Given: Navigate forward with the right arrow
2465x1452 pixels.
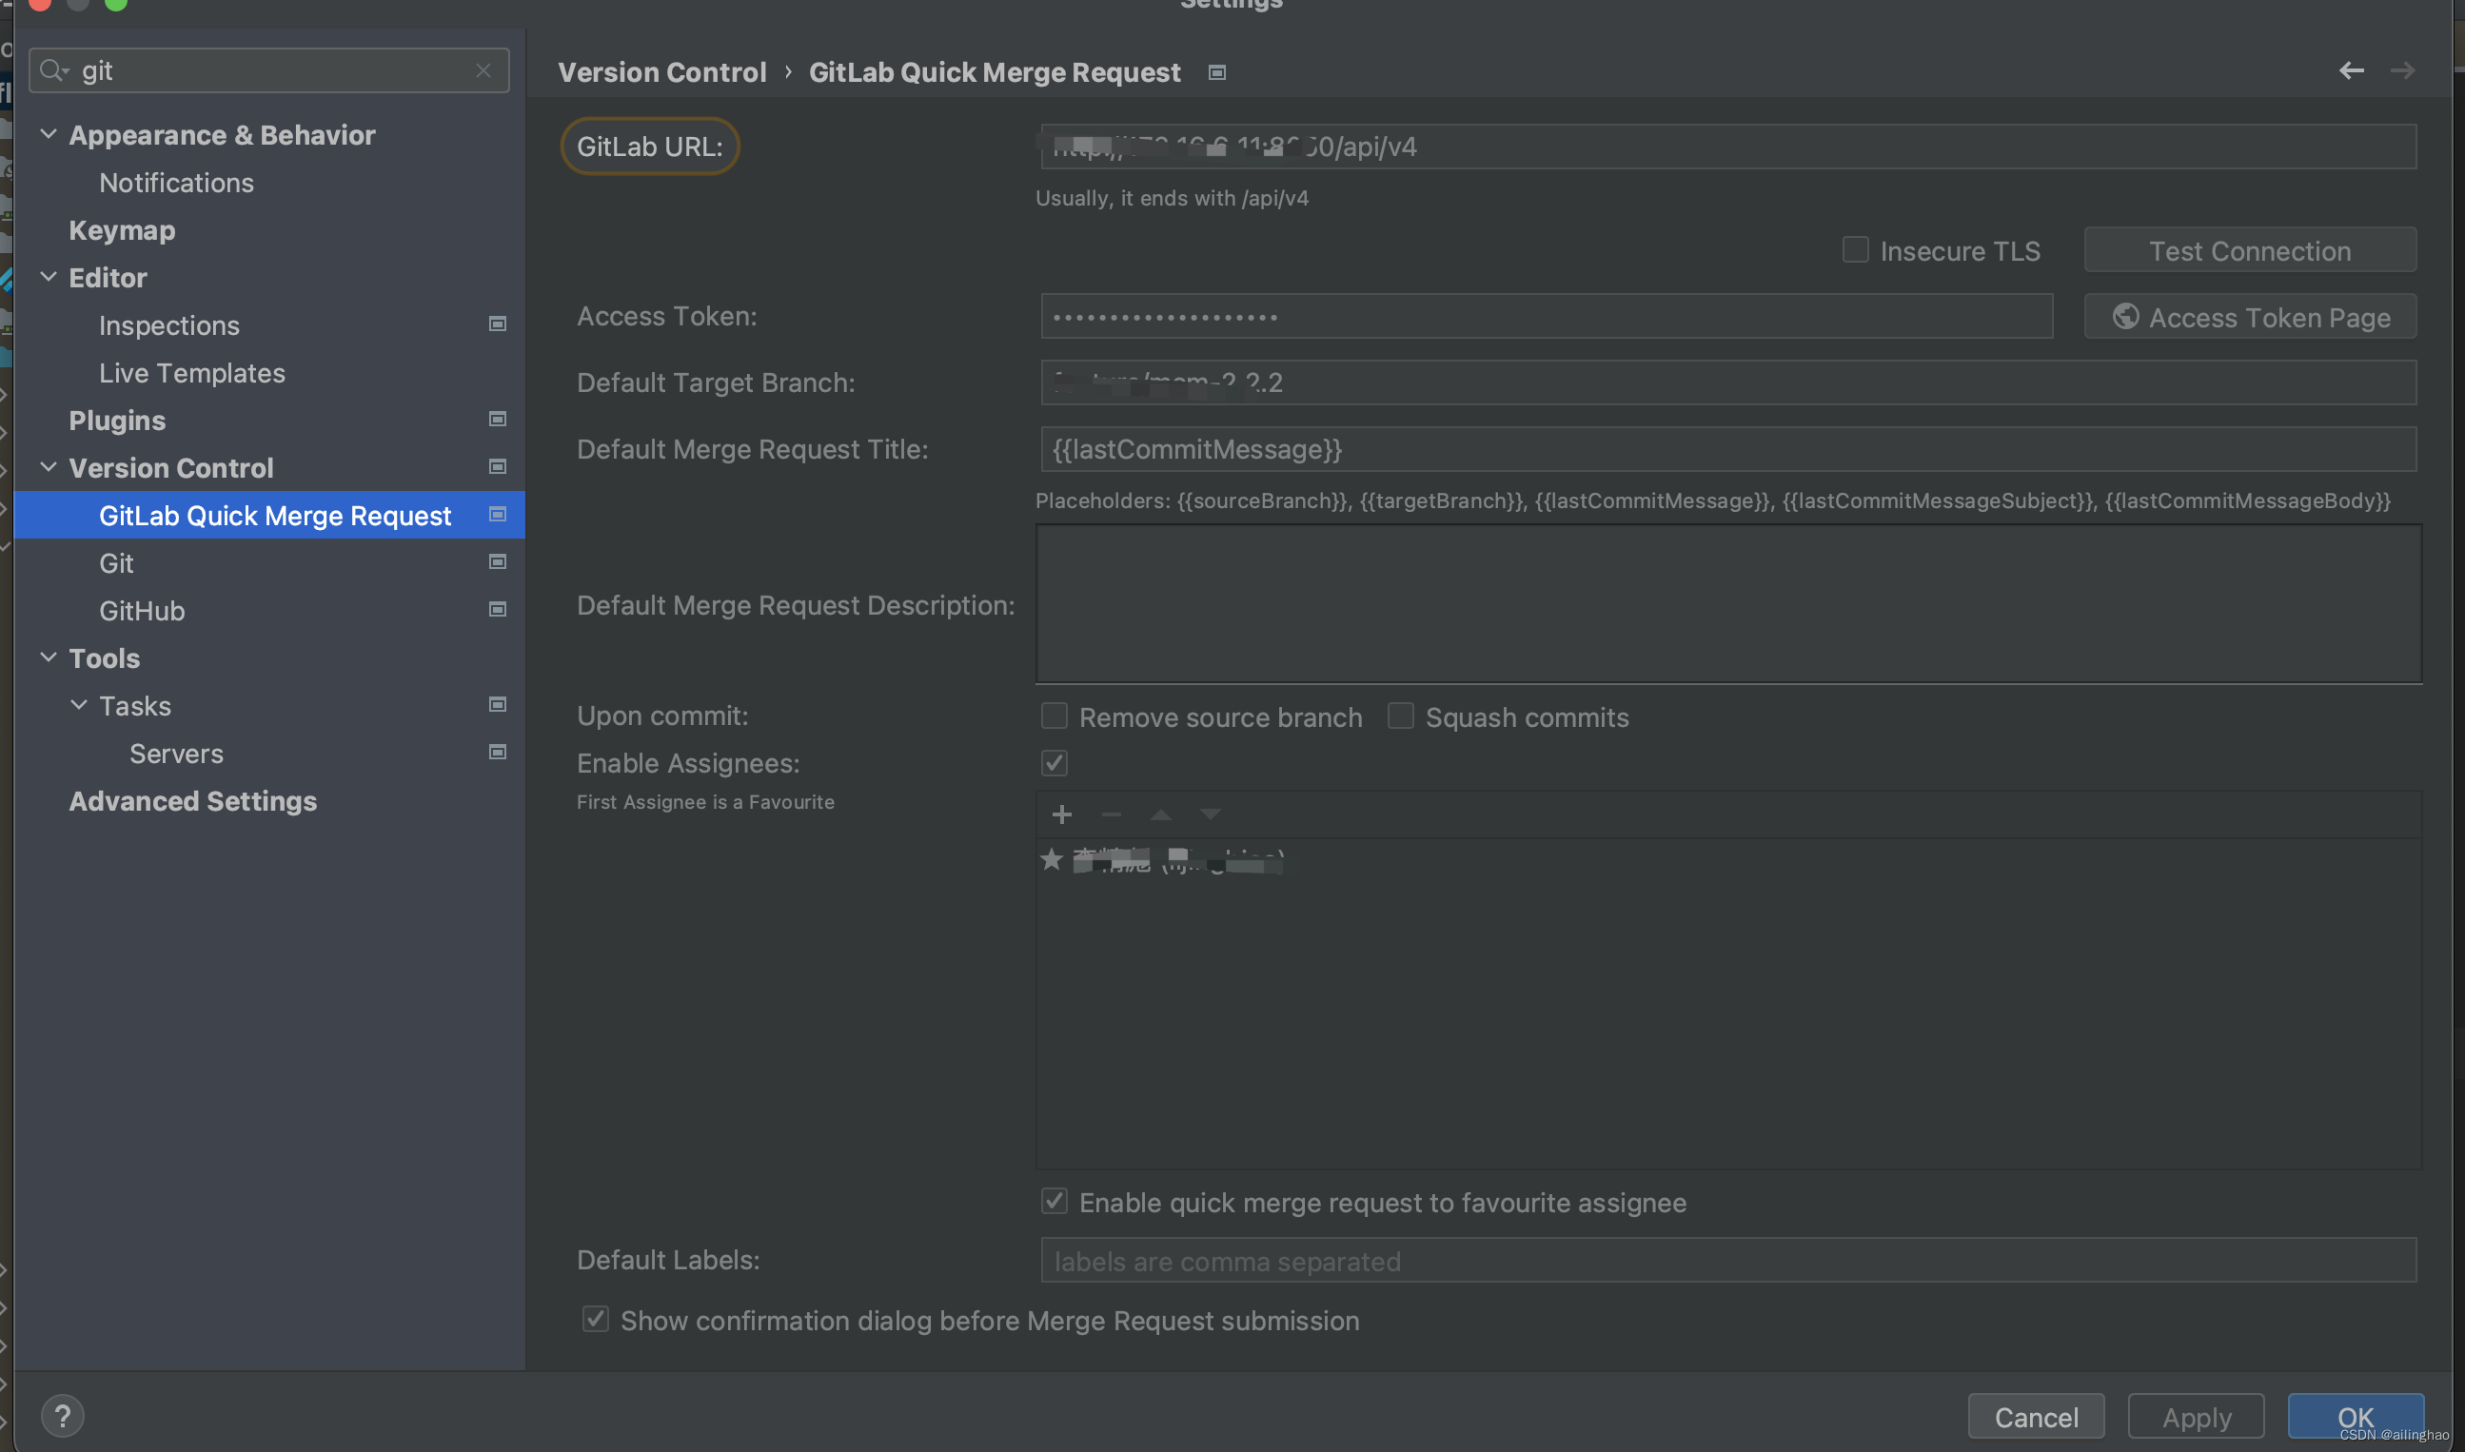Looking at the screenshot, I should tap(2402, 70).
